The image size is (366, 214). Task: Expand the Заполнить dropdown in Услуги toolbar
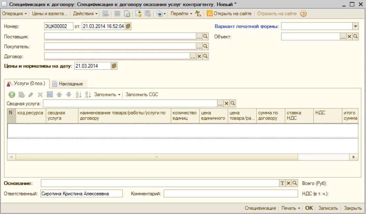click(x=107, y=95)
